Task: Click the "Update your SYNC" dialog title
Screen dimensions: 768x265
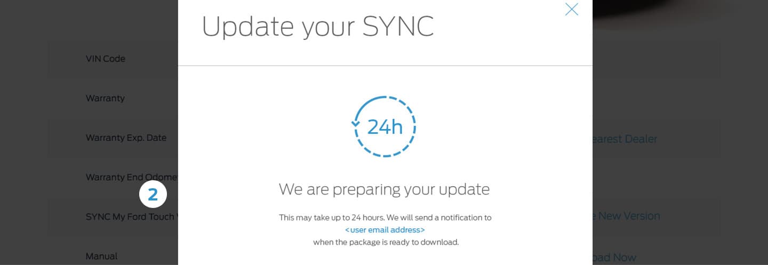Action: point(317,27)
